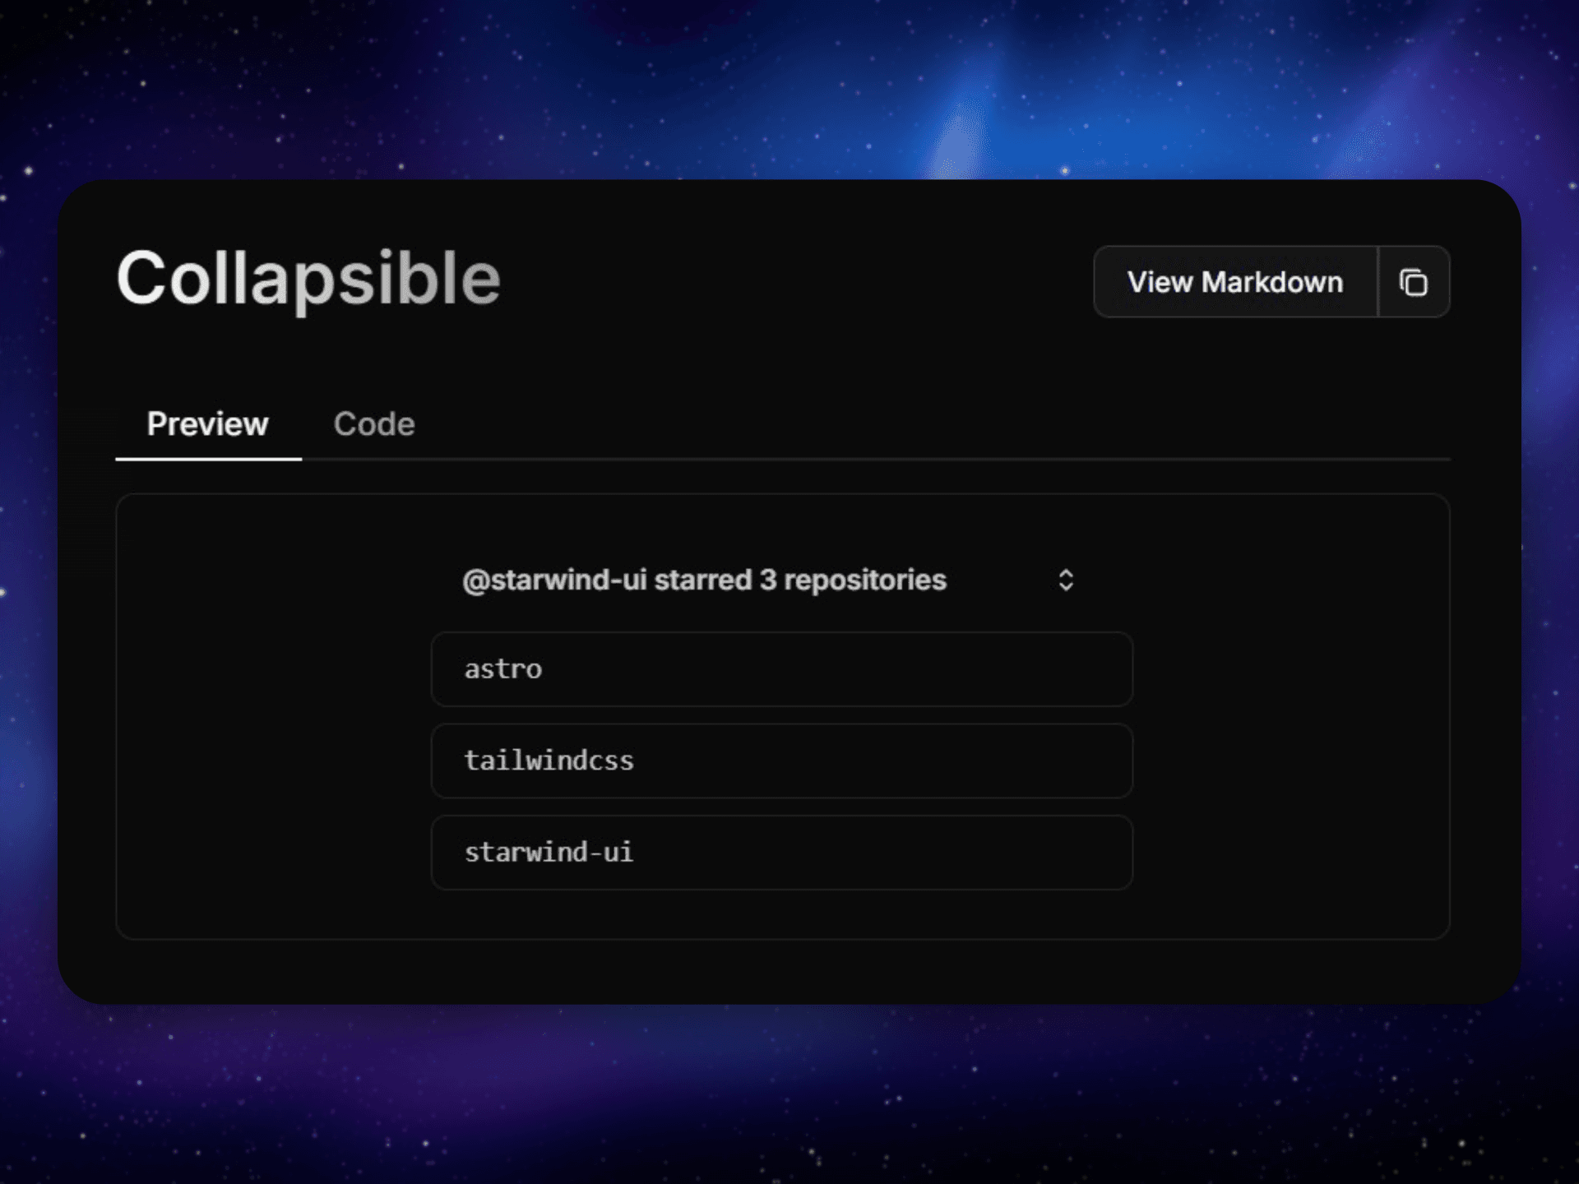Image resolution: width=1579 pixels, height=1184 pixels.
Task: Click the expander arrows beside starred repositories
Action: [1066, 580]
